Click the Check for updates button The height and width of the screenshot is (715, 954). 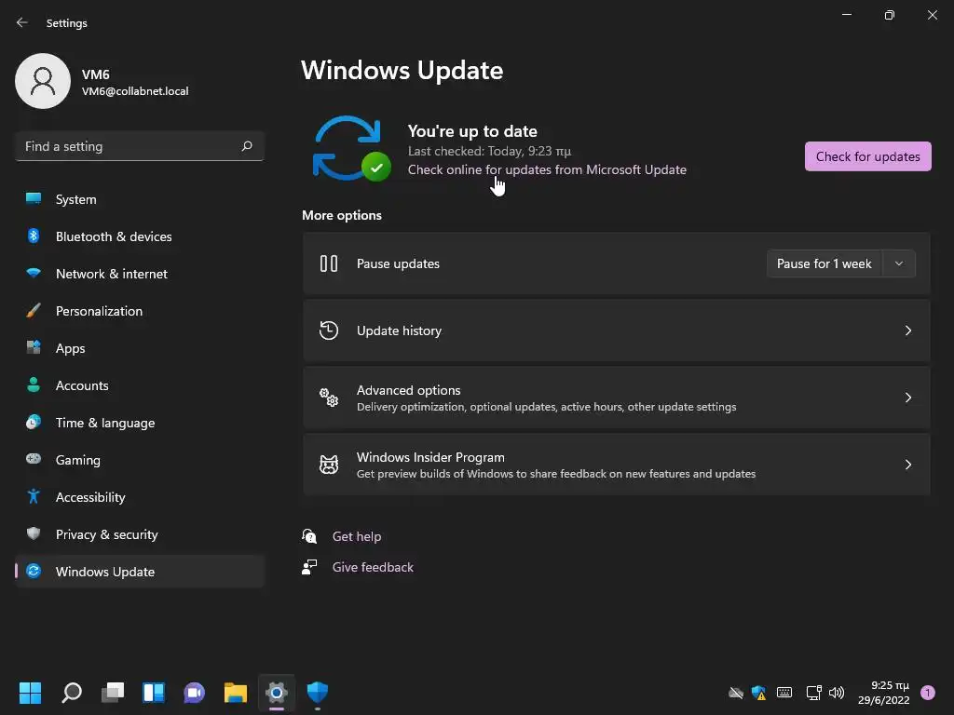(867, 156)
